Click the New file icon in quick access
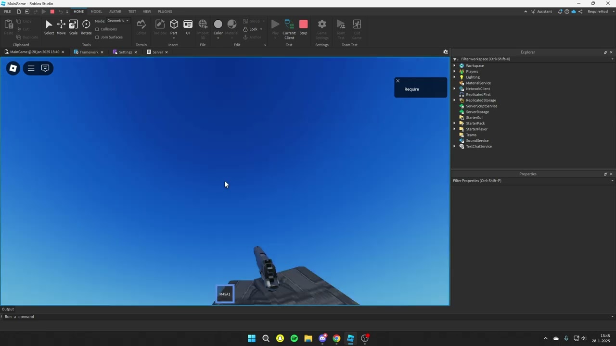Screen dimensions: 616x346 [19, 12]
